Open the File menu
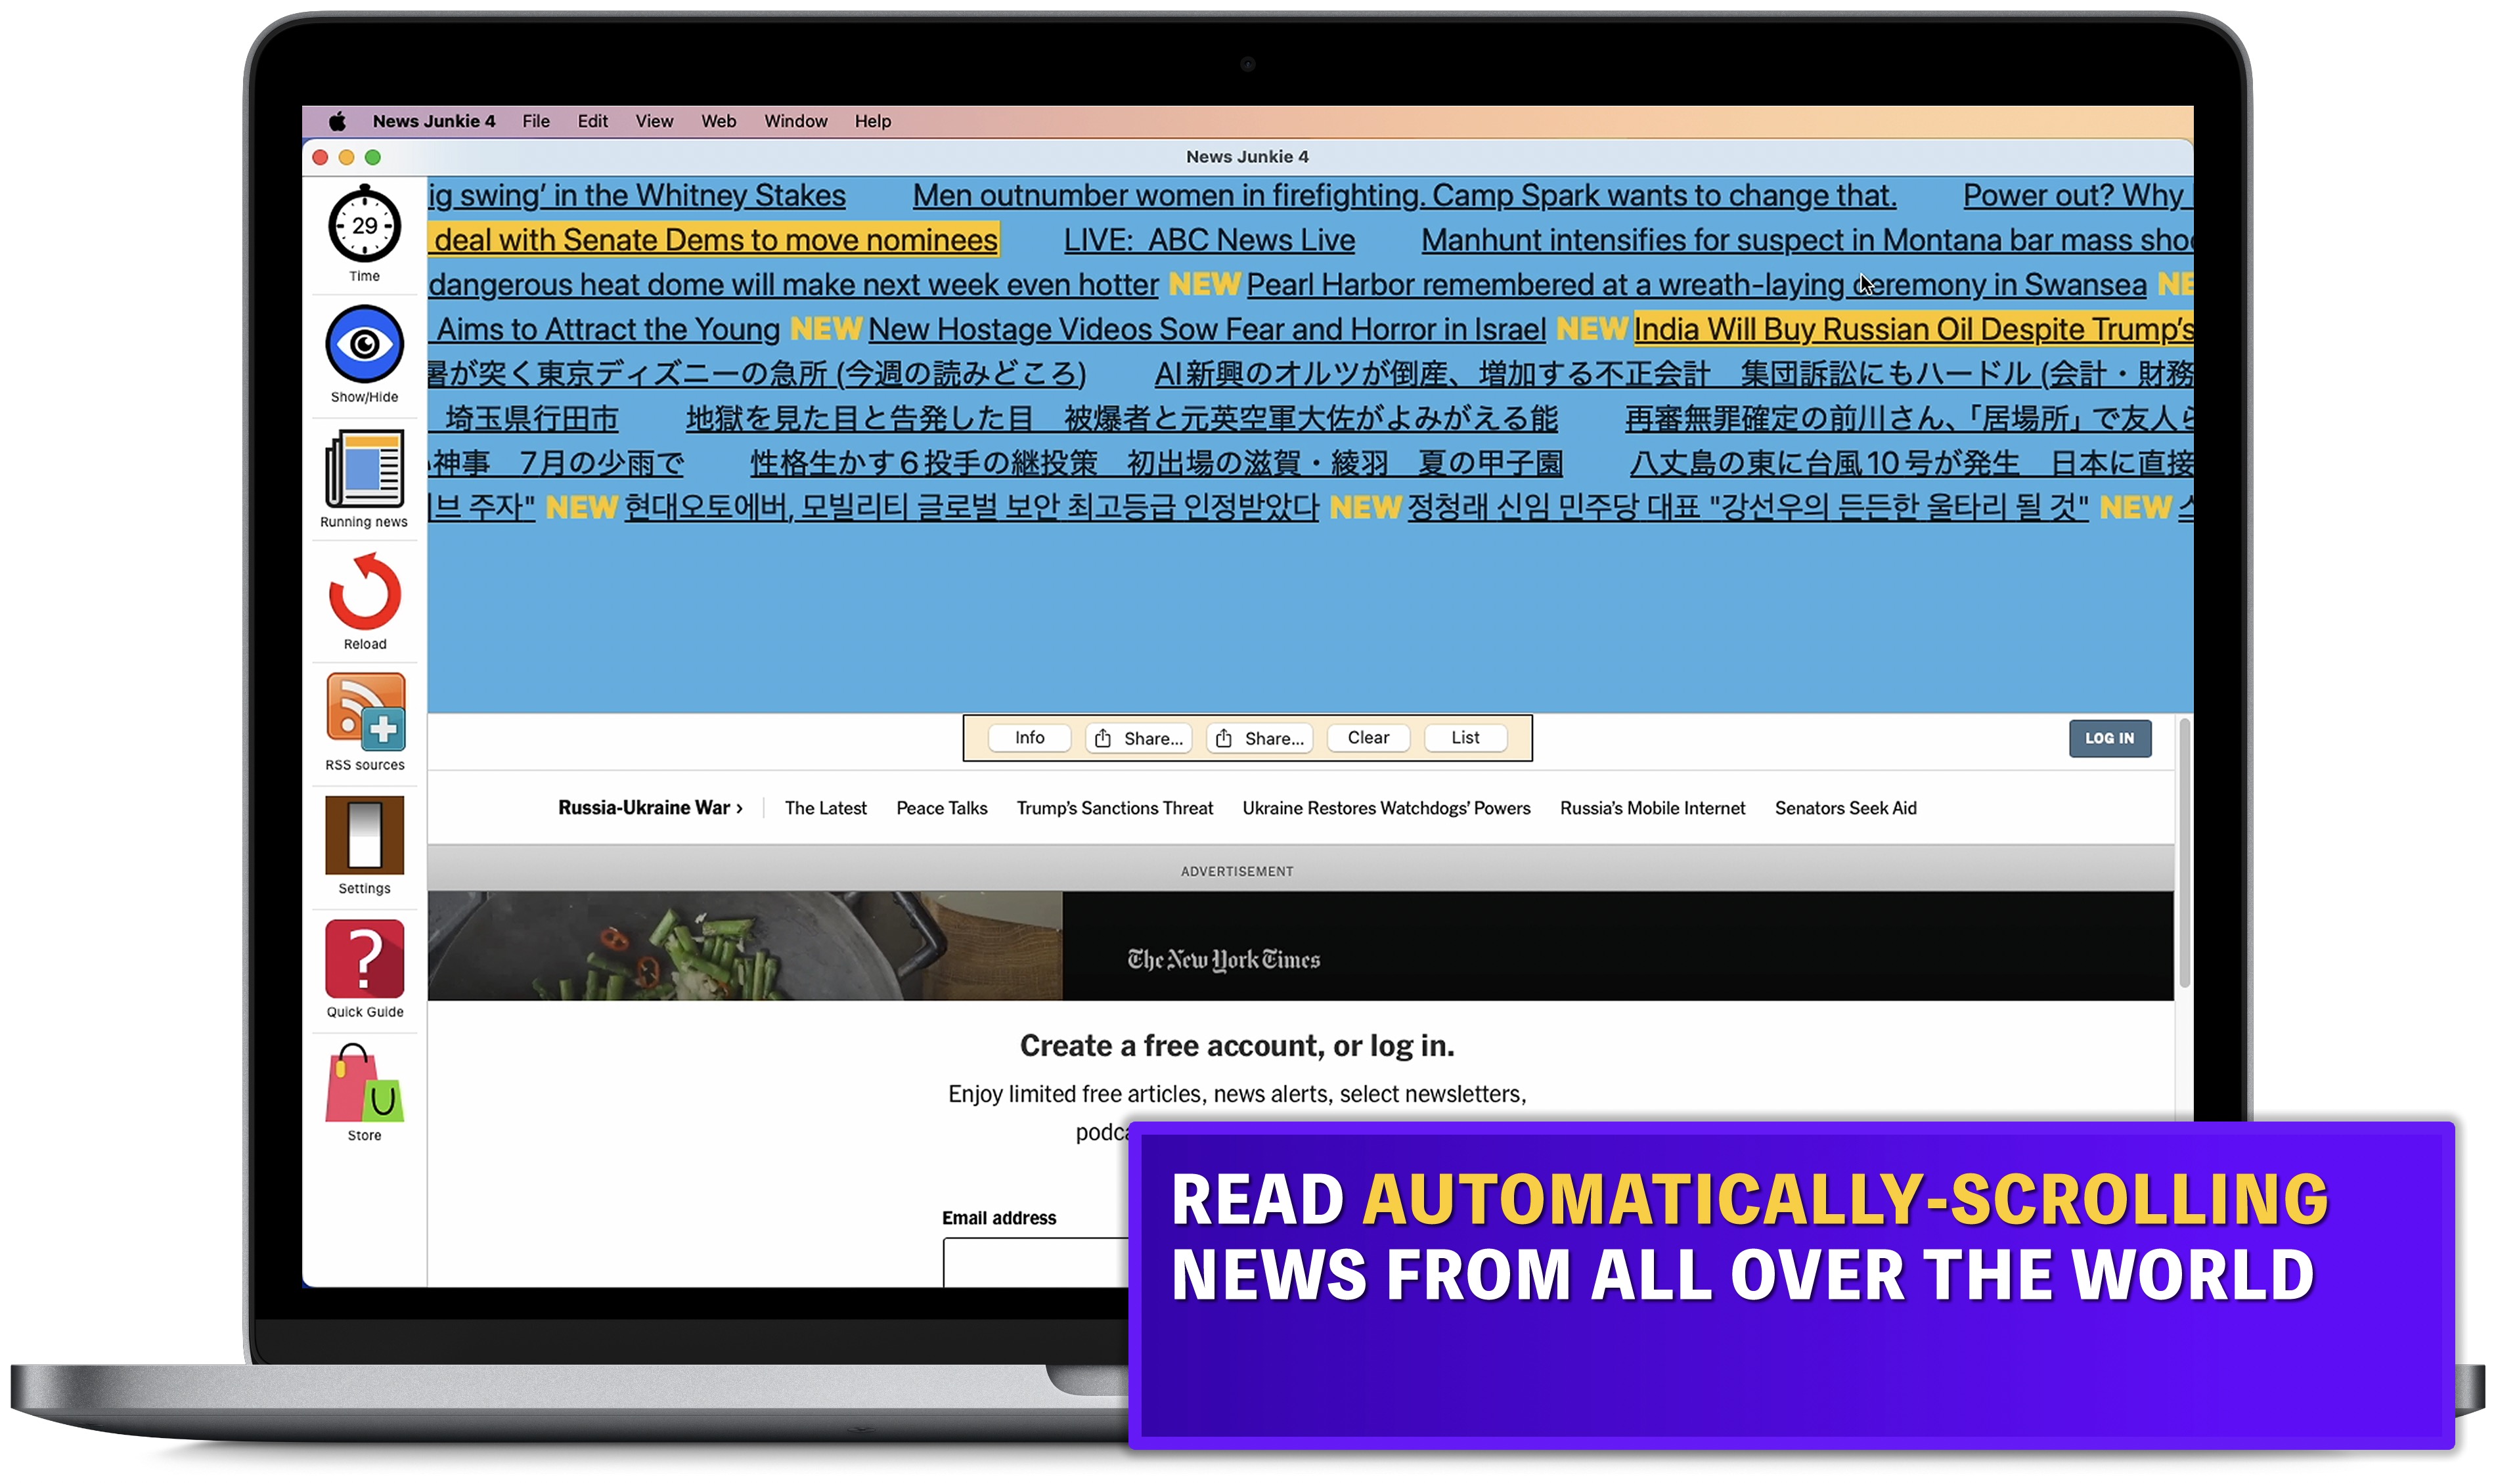 pos(535,121)
